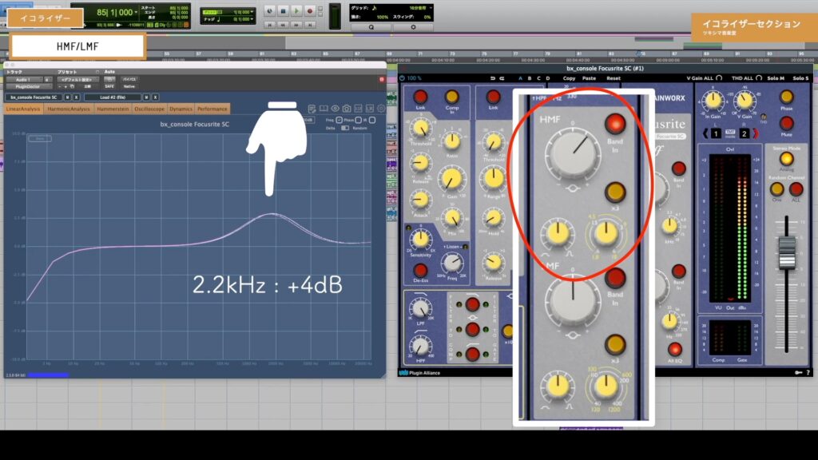This screenshot has width=818, height=460.
Task: Open the Load #2 (file) slot dropdown
Action: pyautogui.click(x=113, y=97)
